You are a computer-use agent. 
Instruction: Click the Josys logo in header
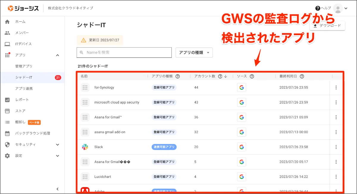(x=23, y=8)
